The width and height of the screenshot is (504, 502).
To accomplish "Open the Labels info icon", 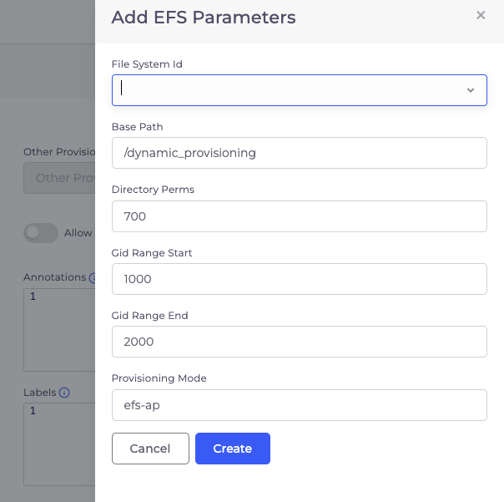I will [x=64, y=393].
